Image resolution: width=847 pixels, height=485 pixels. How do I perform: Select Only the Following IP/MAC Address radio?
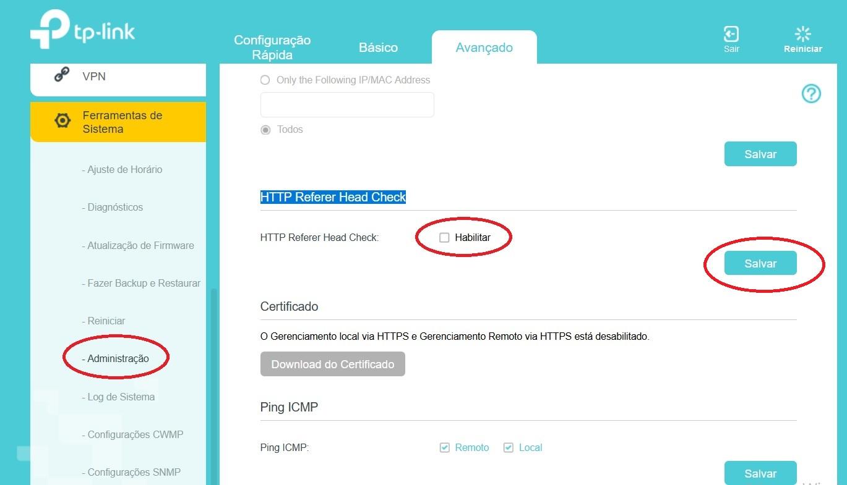pyautogui.click(x=265, y=80)
